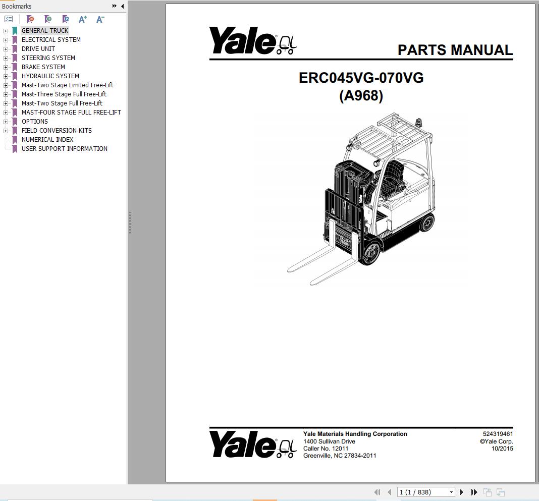The height and width of the screenshot is (501, 539).
Task: Decrease bookmark text size with A- icon
Action: tap(99, 19)
